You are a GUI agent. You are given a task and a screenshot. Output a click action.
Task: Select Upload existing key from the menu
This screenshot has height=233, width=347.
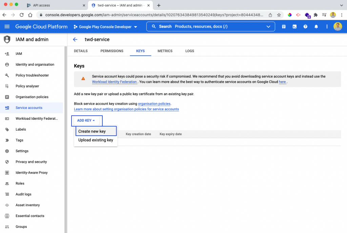click(x=96, y=140)
